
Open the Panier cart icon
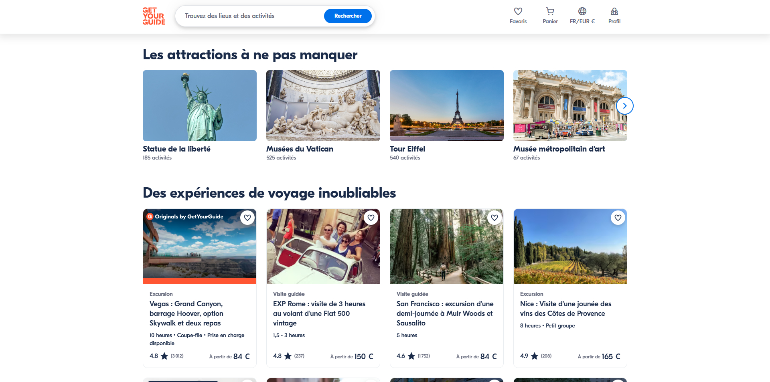[x=550, y=11]
